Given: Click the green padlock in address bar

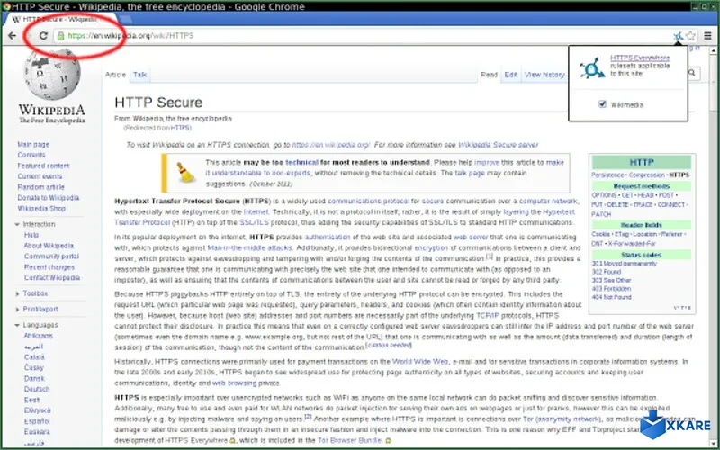Looking at the screenshot, I should point(60,36).
